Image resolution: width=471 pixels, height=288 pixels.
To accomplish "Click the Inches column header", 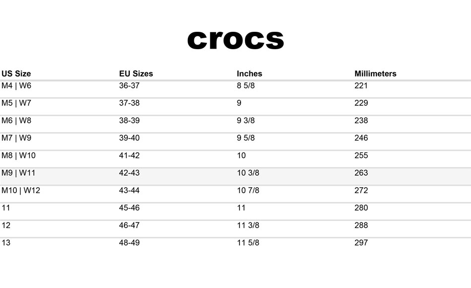I will (249, 73).
